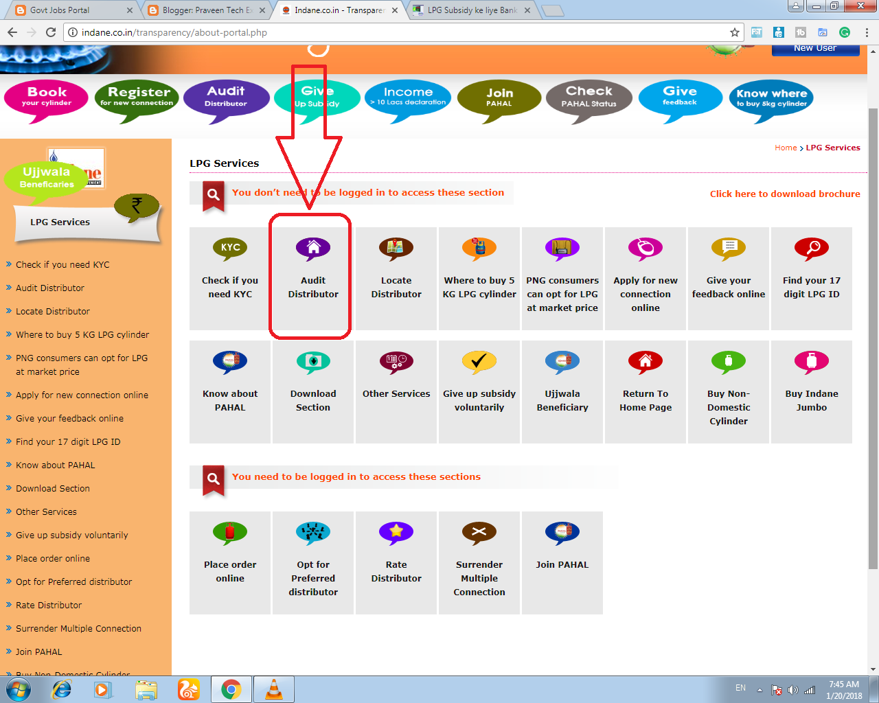Open sidebar link Locate Distributor
Screen dimensions: 879x703
coord(53,311)
